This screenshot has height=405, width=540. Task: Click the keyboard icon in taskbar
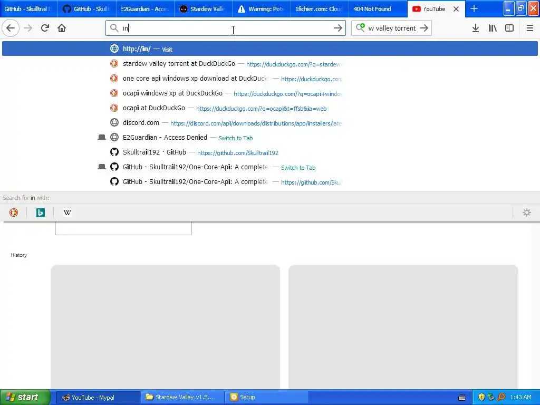click(x=462, y=398)
